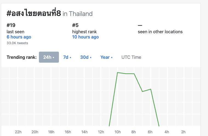208x136 pixels.
Task: Click the 22h label on the time axis
Action: click(x=18, y=132)
